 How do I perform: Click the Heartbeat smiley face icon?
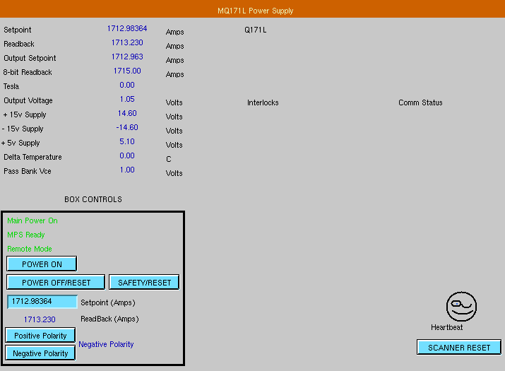461,307
